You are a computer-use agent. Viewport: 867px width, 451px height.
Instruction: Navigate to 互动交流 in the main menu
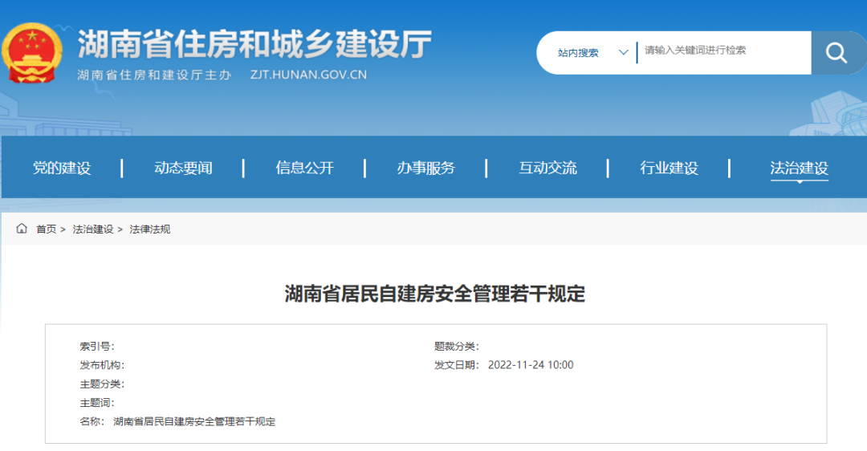click(x=547, y=168)
